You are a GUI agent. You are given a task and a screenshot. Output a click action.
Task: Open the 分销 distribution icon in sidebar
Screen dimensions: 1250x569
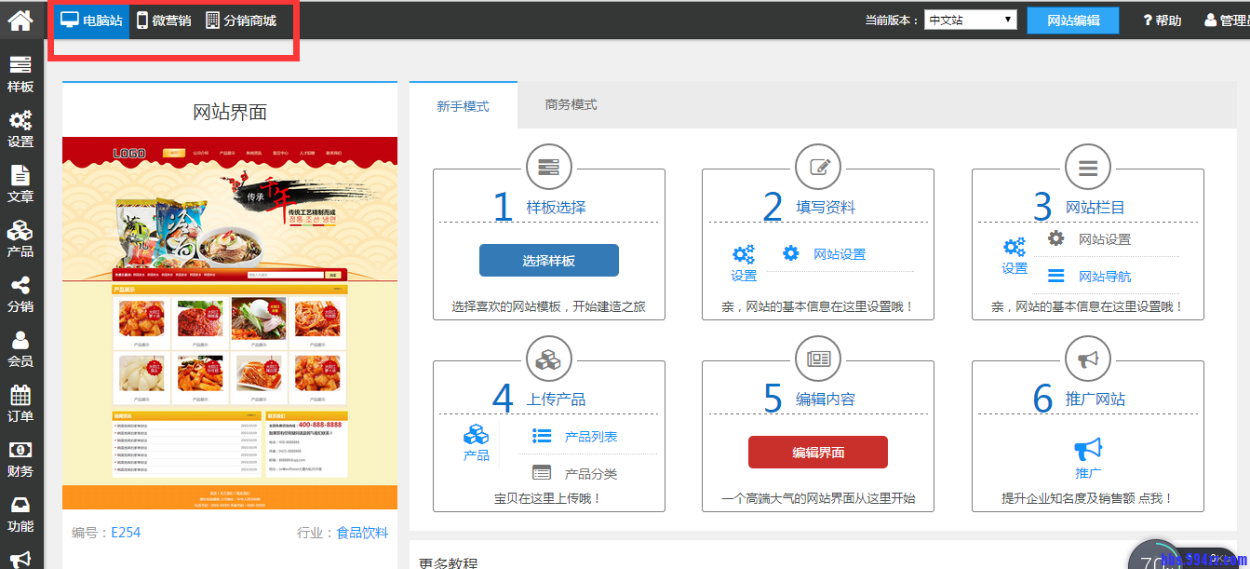click(x=20, y=295)
